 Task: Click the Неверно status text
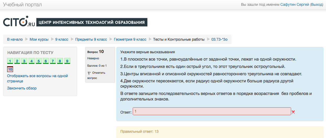93,58
